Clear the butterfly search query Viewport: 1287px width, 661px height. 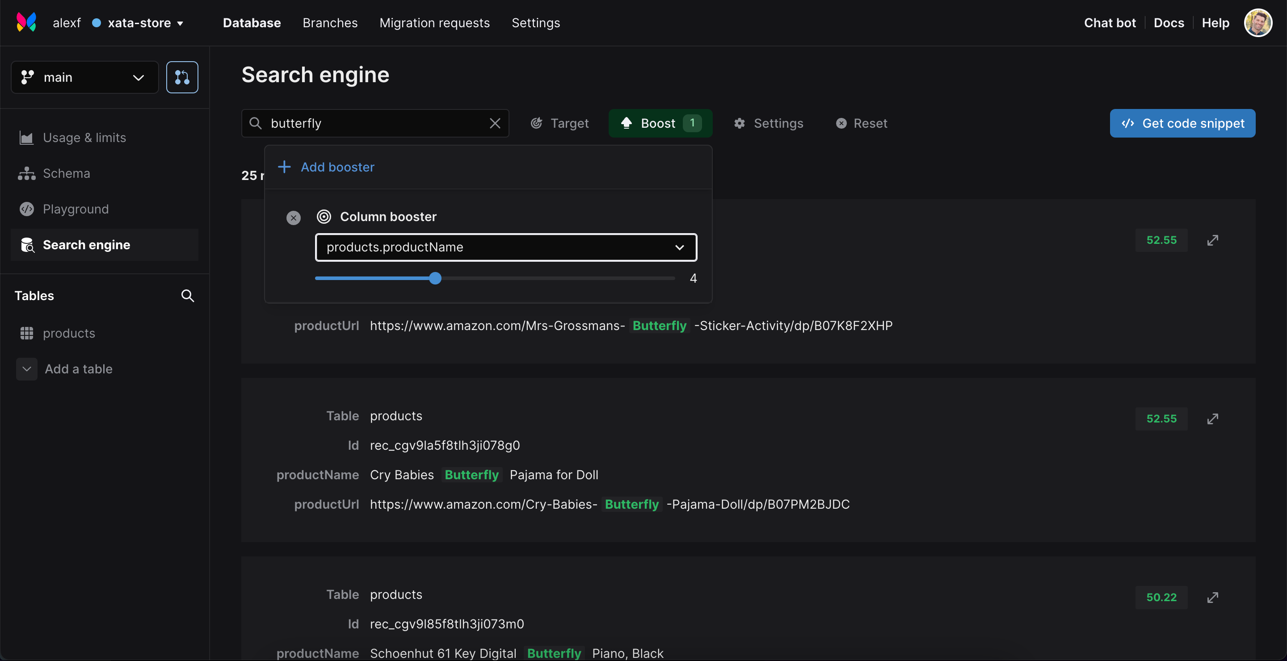(495, 123)
